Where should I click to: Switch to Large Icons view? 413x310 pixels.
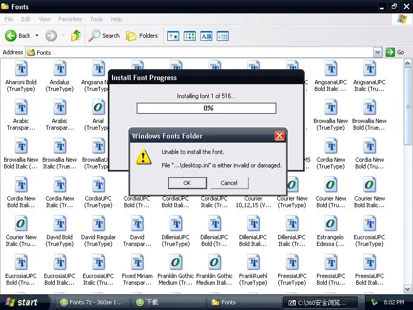click(x=173, y=36)
